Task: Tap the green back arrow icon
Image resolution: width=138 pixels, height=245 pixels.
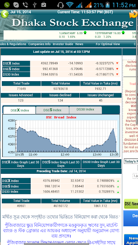Action: pyautogui.click(x=5, y=14)
